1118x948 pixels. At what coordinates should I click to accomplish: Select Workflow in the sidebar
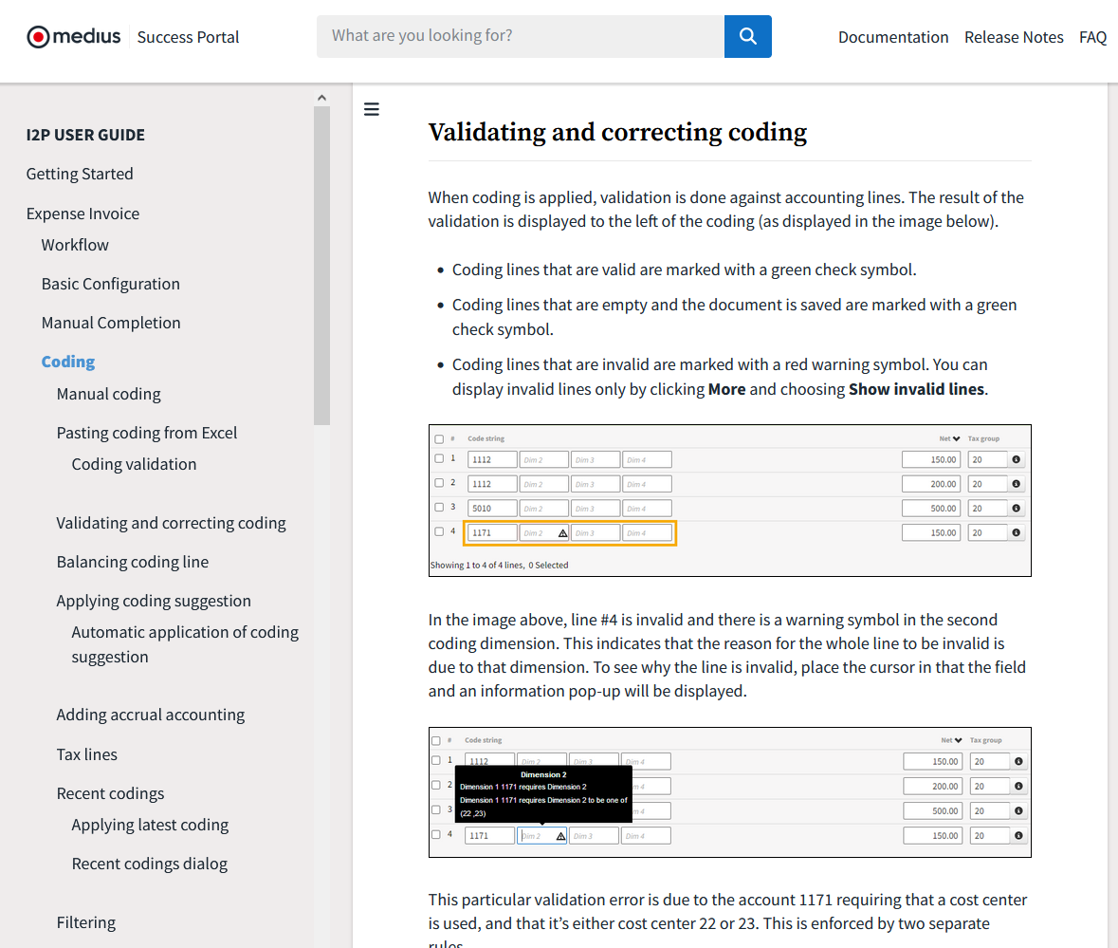click(x=75, y=246)
